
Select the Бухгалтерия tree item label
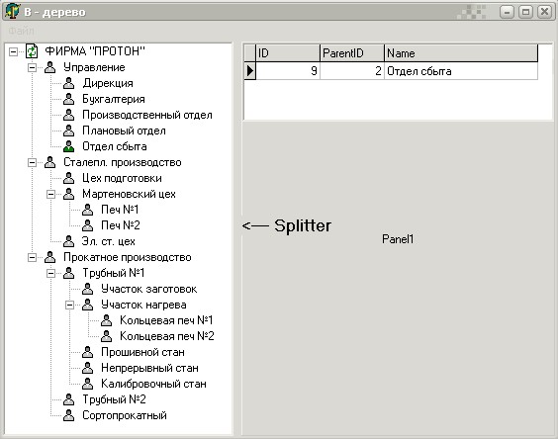114,99
